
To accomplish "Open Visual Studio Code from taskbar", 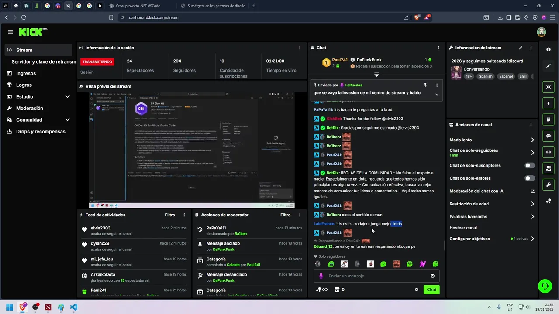I will click(x=73, y=307).
